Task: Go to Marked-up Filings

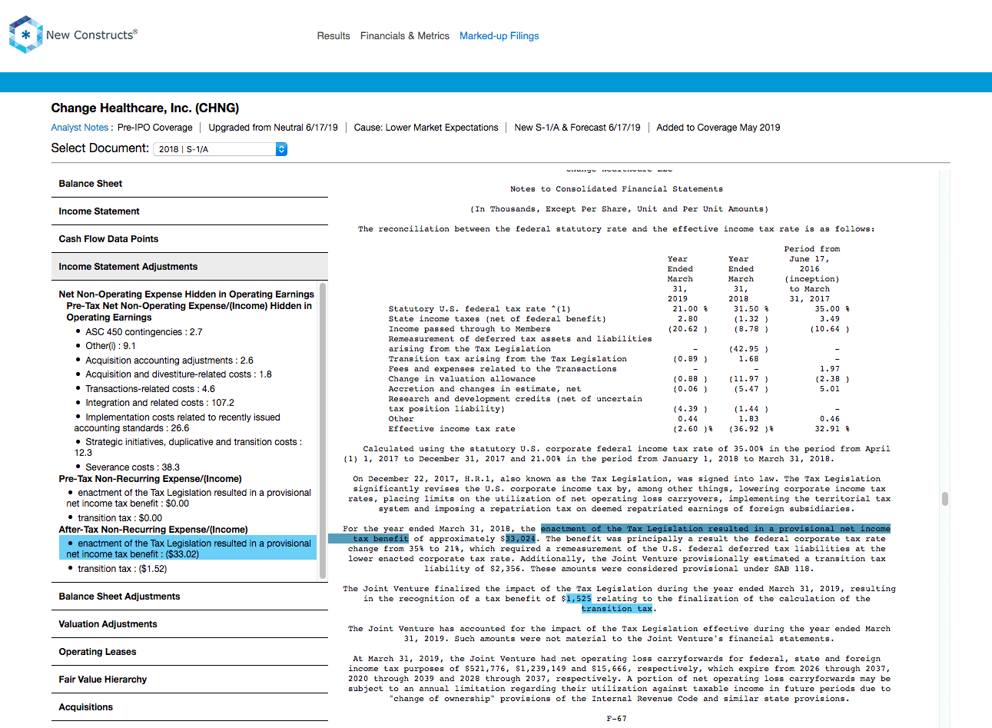Action: coord(499,36)
